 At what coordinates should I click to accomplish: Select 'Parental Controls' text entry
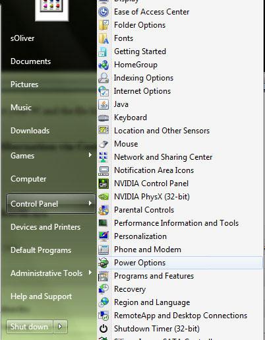click(144, 210)
